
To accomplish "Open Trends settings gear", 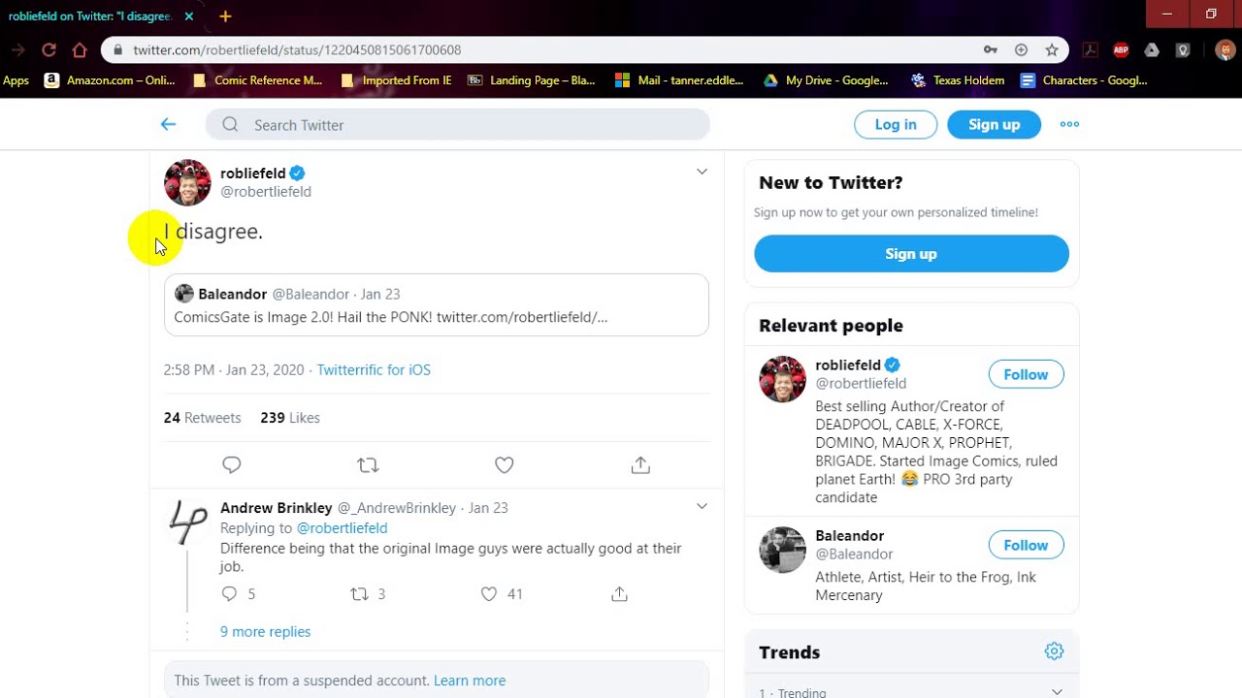I will [1054, 651].
